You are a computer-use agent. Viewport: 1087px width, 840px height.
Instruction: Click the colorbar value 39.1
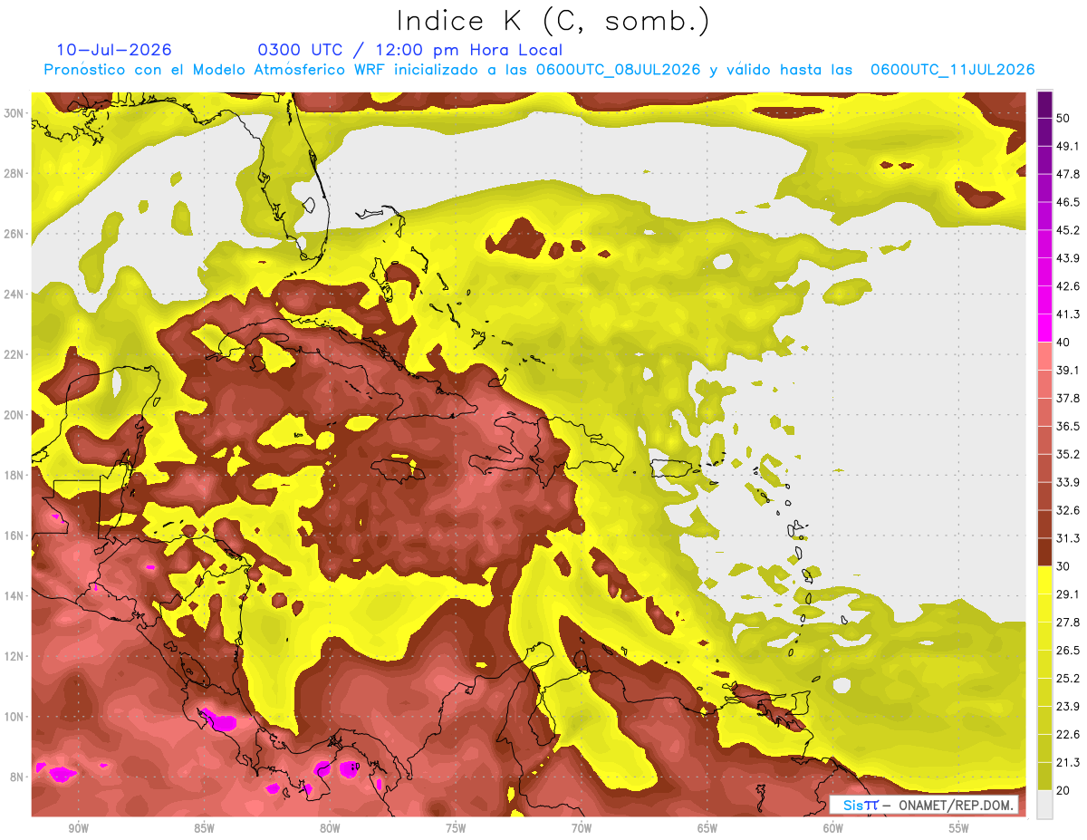coord(1068,371)
